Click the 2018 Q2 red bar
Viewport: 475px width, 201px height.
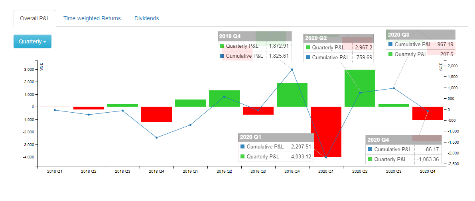(89, 108)
